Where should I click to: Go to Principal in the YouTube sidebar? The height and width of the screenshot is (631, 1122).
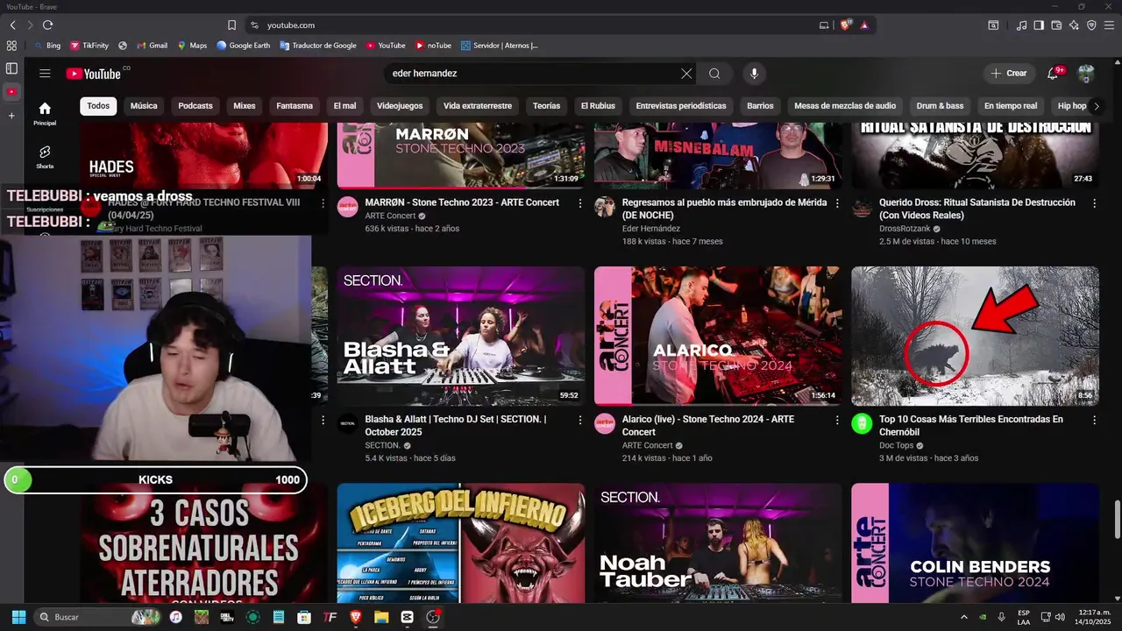(x=45, y=113)
